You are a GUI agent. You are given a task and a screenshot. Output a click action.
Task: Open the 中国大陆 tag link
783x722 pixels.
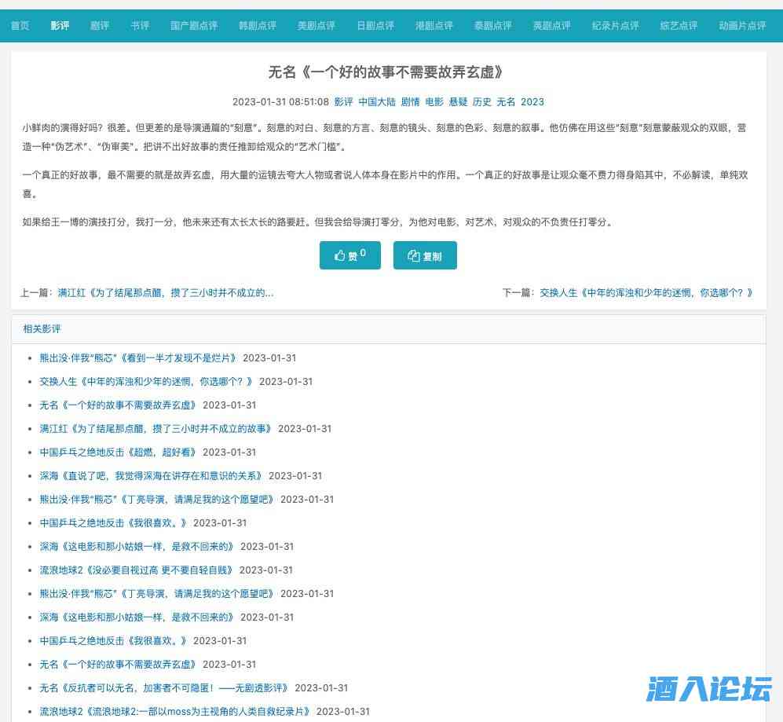tap(377, 102)
